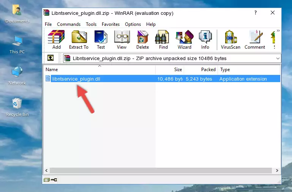
Task: Select libntservice_plugin.dll file row
Action: pyautogui.click(x=163, y=79)
